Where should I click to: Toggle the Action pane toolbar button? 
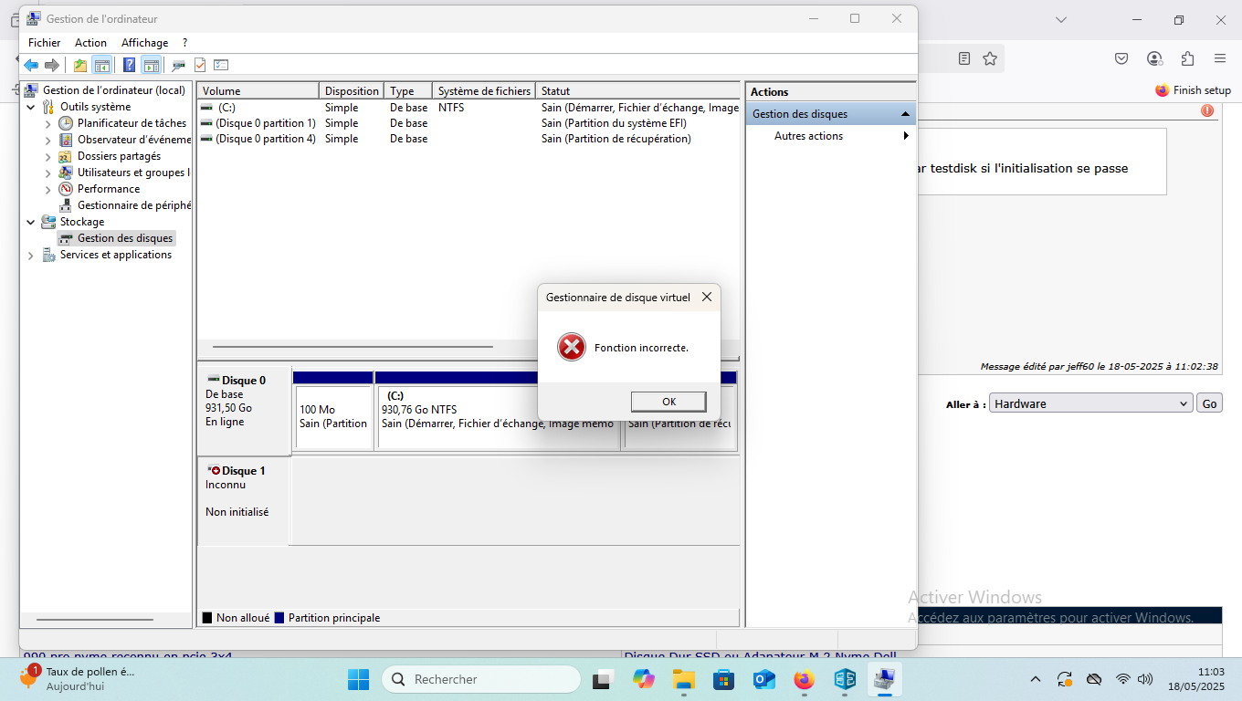click(151, 65)
